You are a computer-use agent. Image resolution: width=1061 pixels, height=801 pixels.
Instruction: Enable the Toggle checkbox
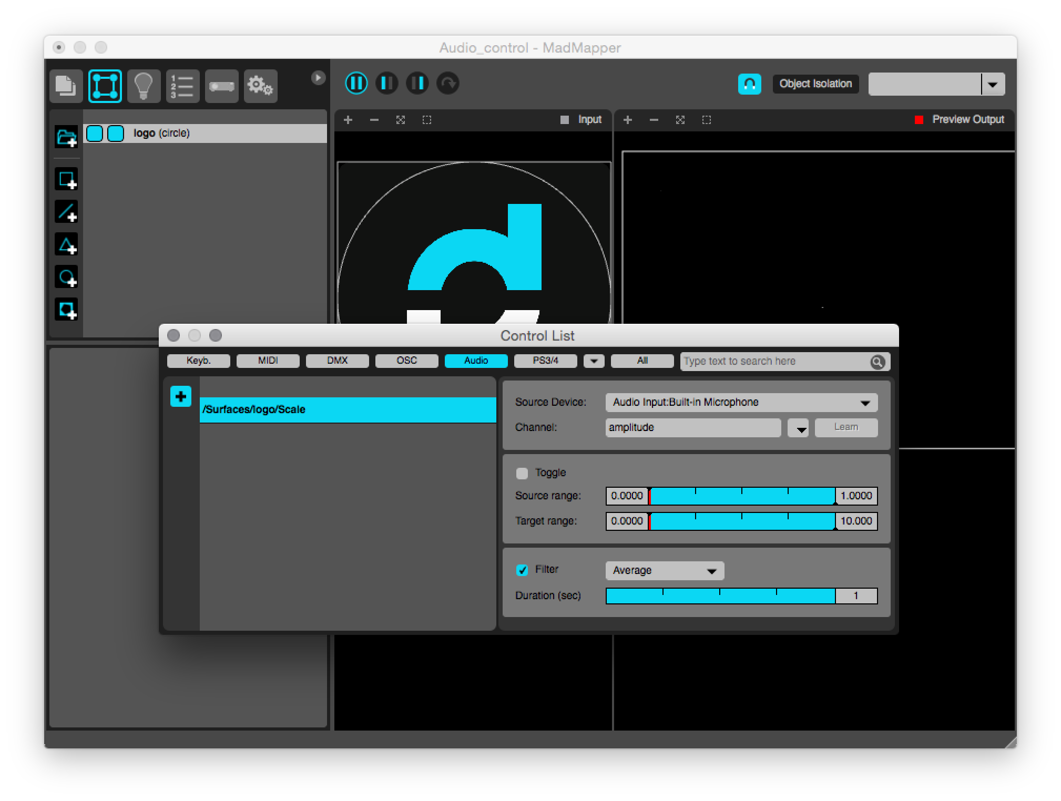[522, 473]
